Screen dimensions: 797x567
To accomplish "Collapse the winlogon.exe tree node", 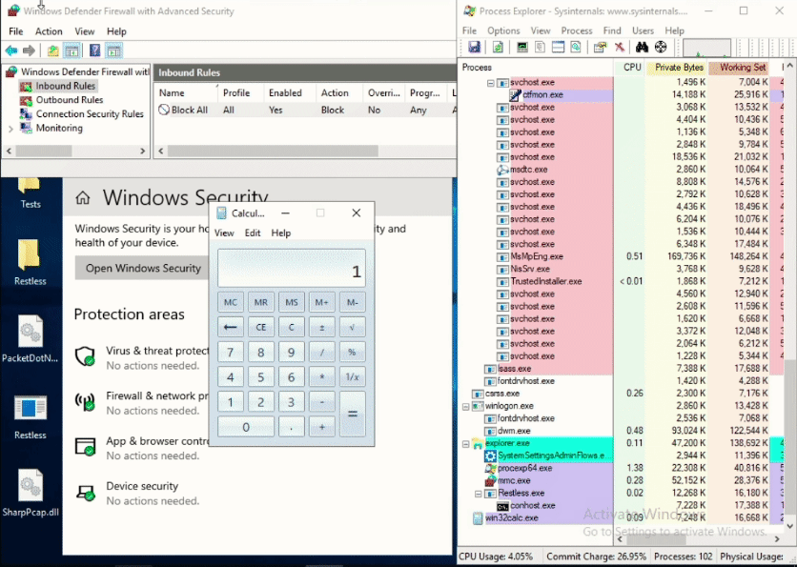I will coord(465,407).
